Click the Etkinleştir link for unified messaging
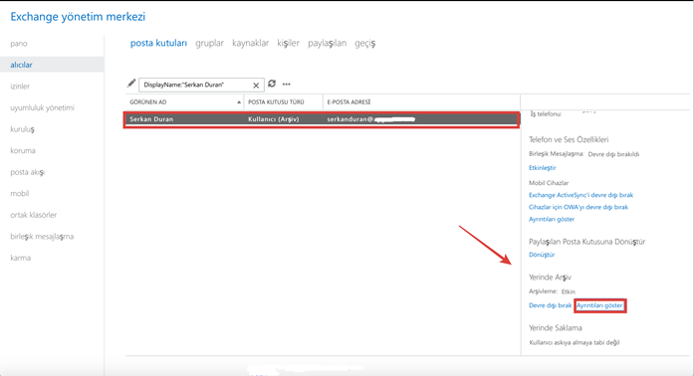Viewport: 694px width, 376px height. 543,168
